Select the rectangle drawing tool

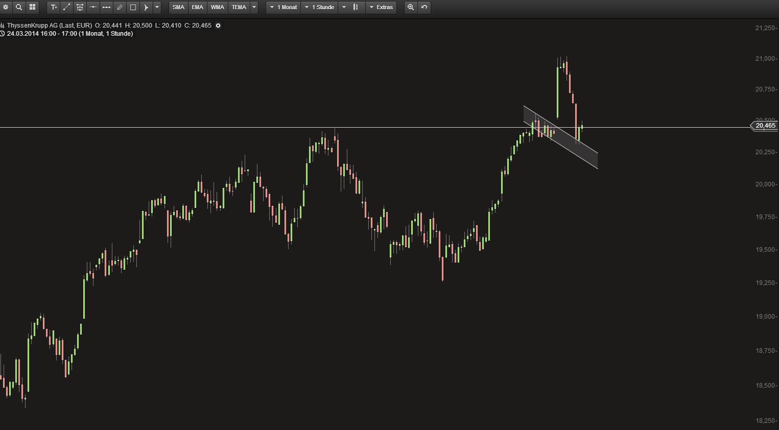(x=133, y=7)
